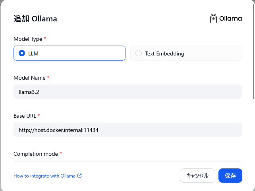The height and width of the screenshot is (191, 255).
Task: Click the "Model Type" field label
Action: click(x=28, y=39)
